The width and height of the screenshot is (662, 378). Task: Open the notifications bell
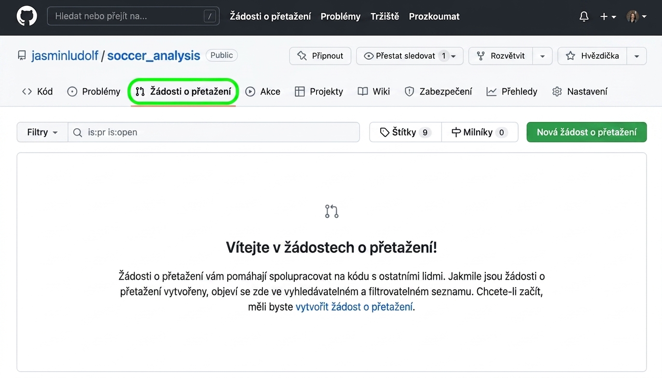pyautogui.click(x=584, y=16)
